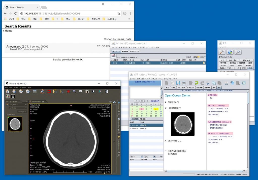Click the hammer tool icon in stamp box

pyautogui.click(x=222, y=52)
